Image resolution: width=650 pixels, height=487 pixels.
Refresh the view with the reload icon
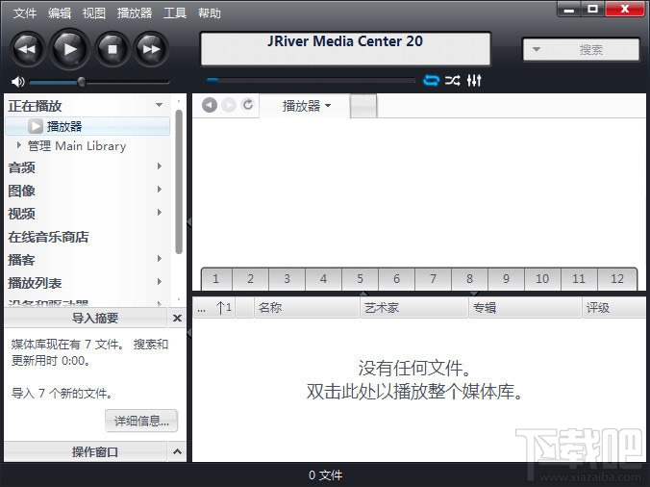click(248, 105)
